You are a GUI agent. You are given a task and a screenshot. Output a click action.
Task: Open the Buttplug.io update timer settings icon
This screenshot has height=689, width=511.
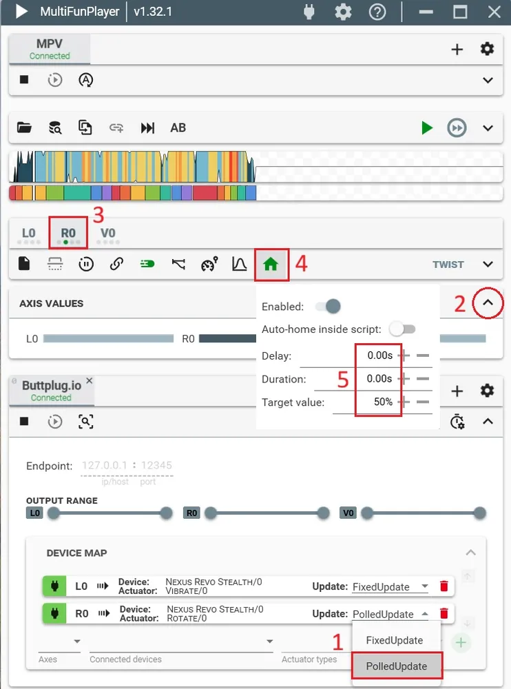tap(457, 422)
